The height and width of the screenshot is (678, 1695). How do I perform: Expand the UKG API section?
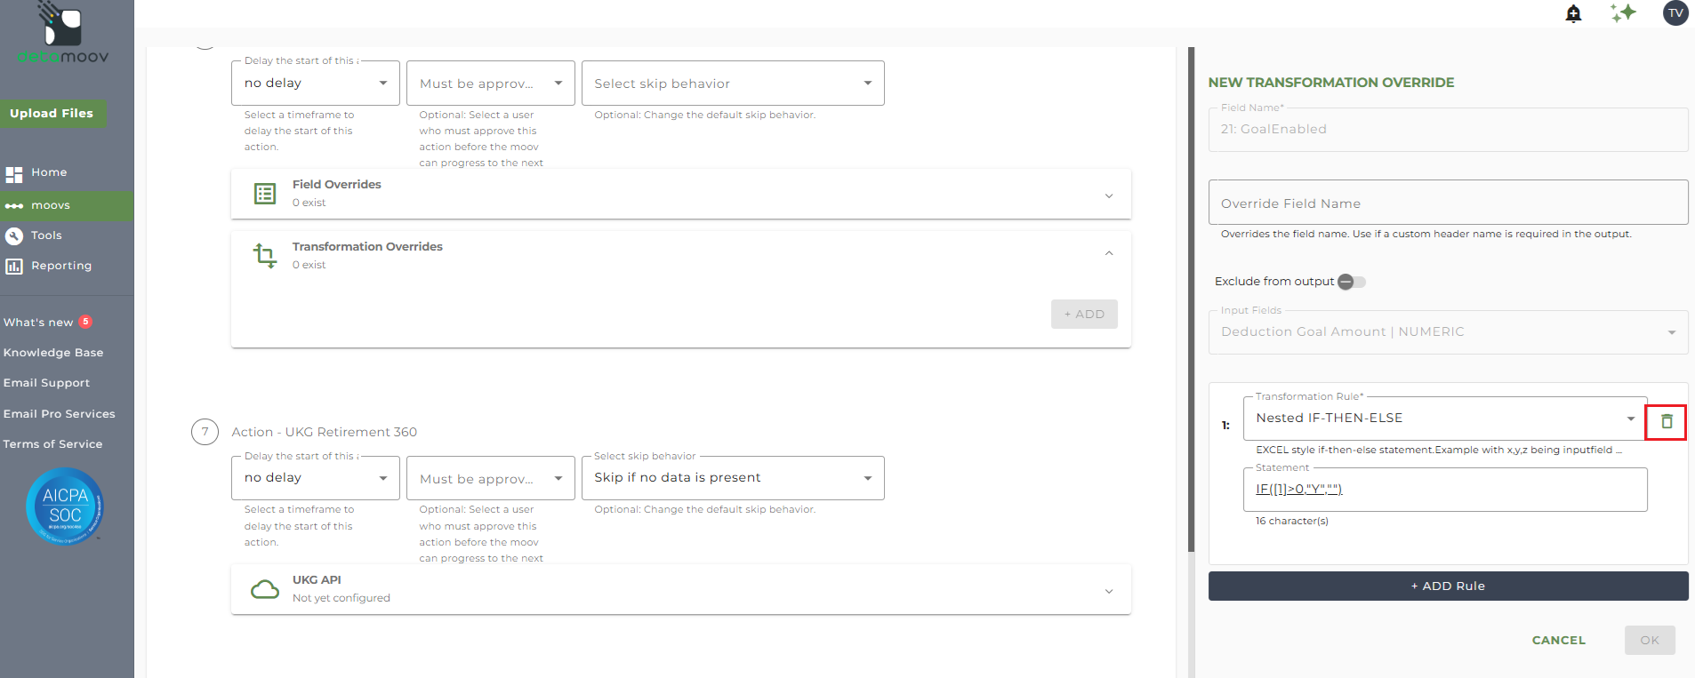[1108, 591]
